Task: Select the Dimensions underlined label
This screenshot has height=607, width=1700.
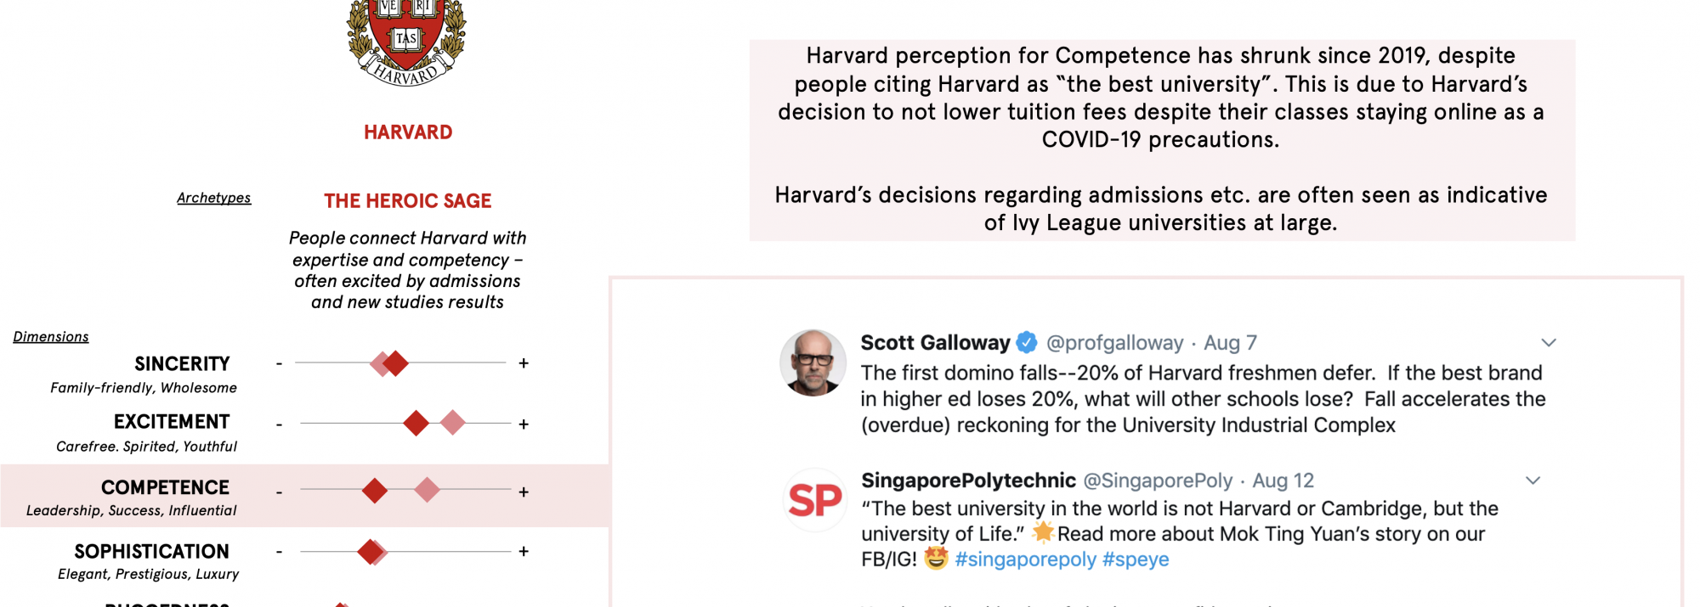Action: click(51, 337)
